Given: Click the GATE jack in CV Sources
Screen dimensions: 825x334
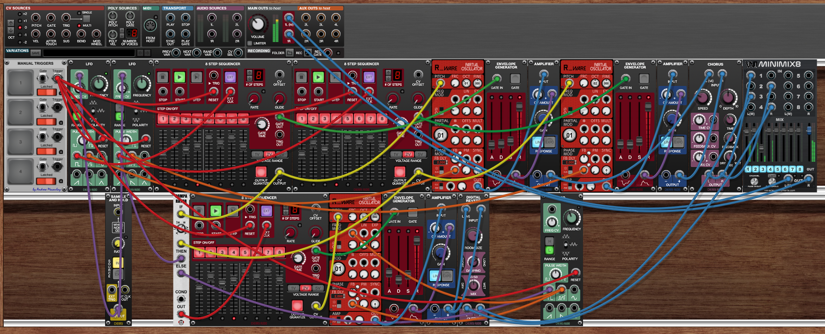Looking at the screenshot, I should tap(51, 18).
